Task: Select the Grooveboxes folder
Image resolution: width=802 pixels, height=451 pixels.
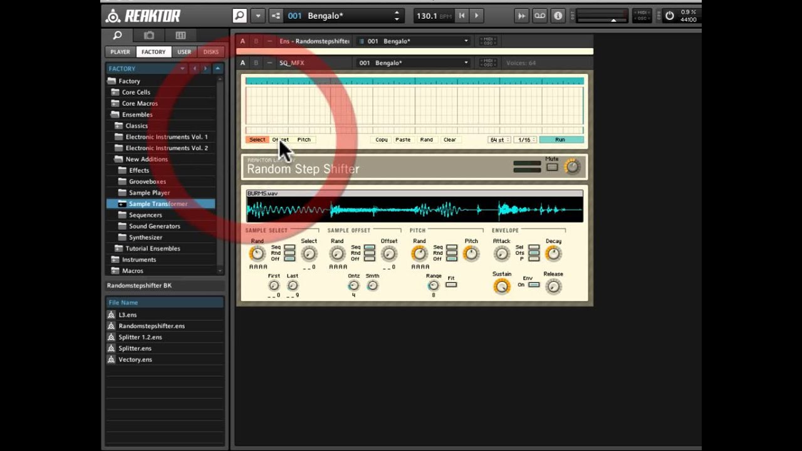Action: pyautogui.click(x=147, y=182)
